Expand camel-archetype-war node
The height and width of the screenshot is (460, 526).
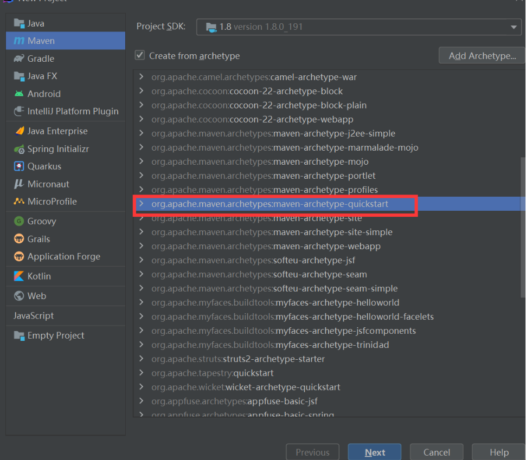142,77
